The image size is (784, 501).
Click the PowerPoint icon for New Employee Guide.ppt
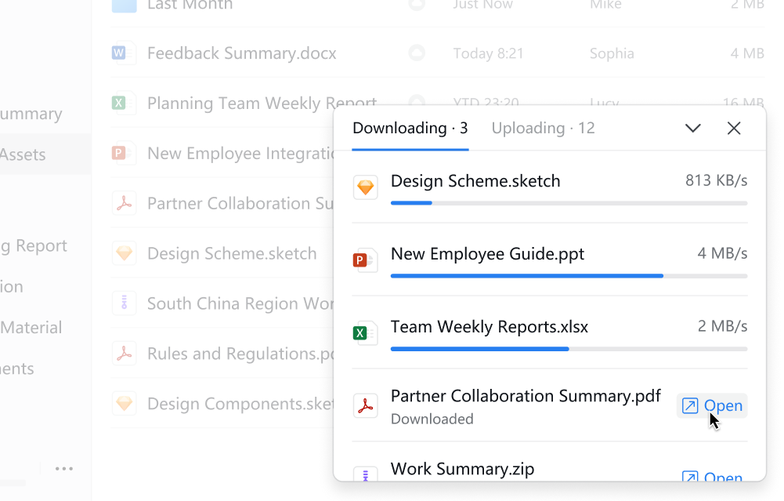pyautogui.click(x=365, y=260)
